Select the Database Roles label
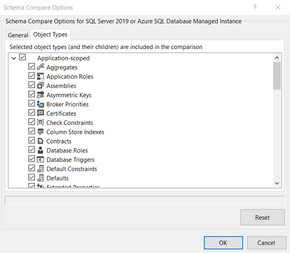The width and height of the screenshot is (290, 253). (67, 150)
